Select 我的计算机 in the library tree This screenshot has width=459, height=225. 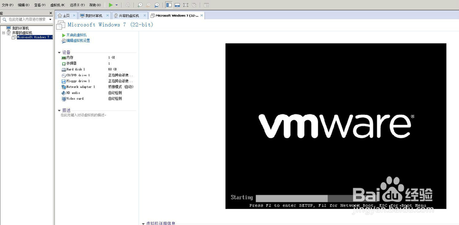click(x=20, y=28)
